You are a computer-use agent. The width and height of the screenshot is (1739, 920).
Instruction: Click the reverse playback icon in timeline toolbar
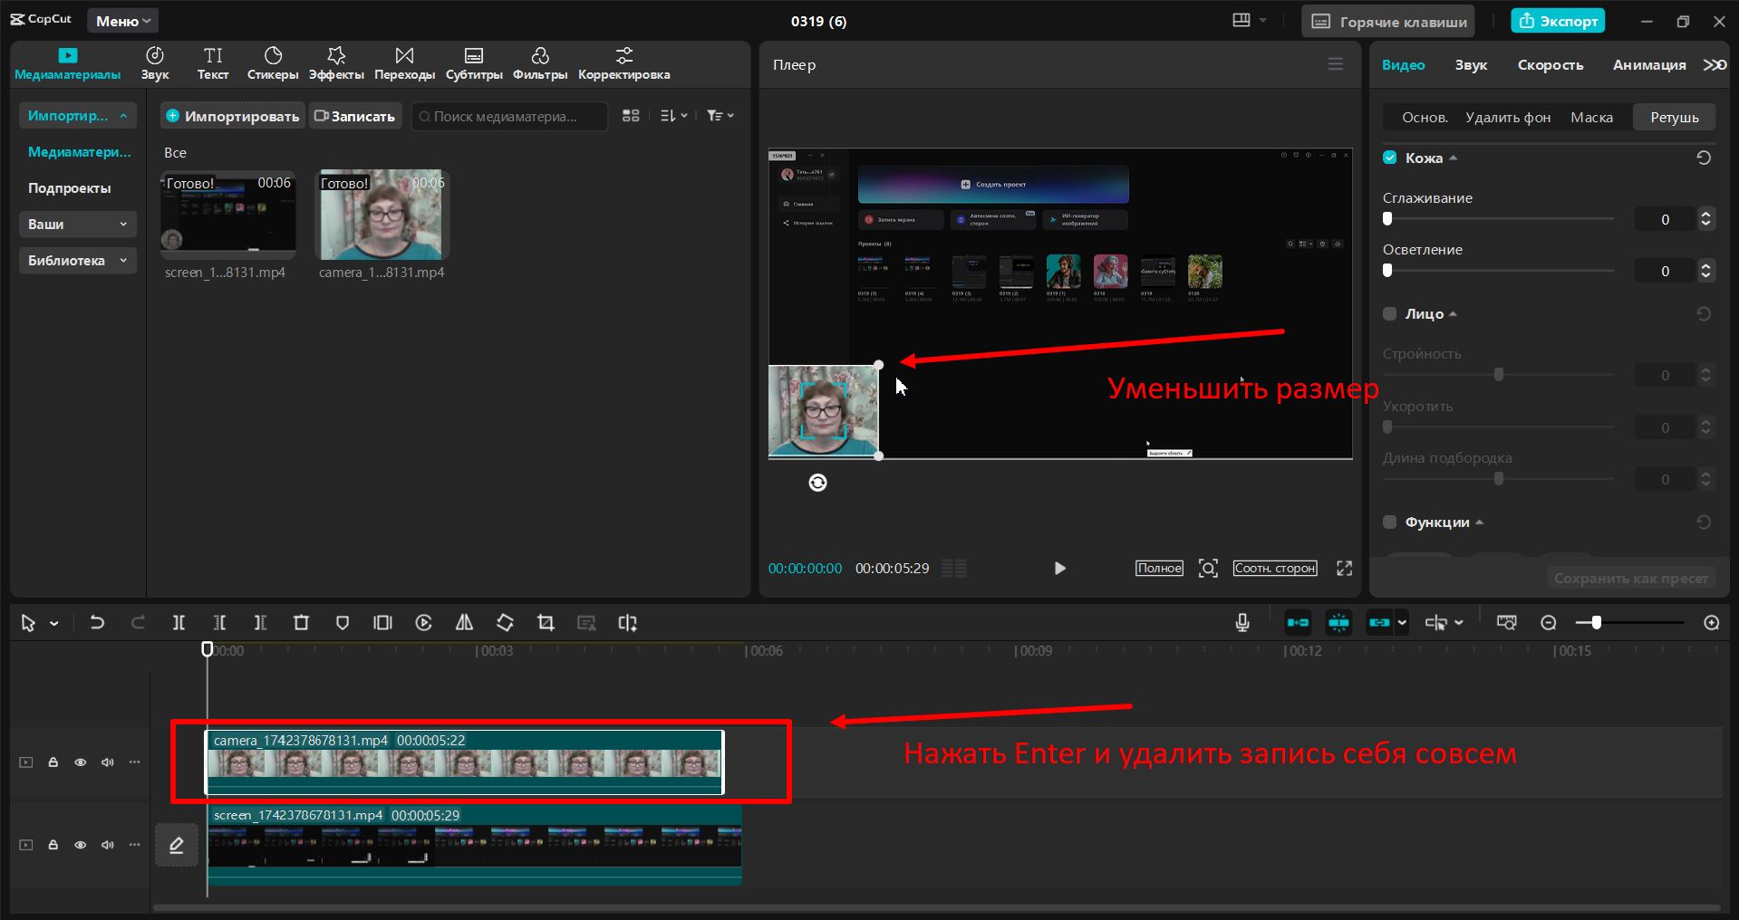pyautogui.click(x=423, y=623)
